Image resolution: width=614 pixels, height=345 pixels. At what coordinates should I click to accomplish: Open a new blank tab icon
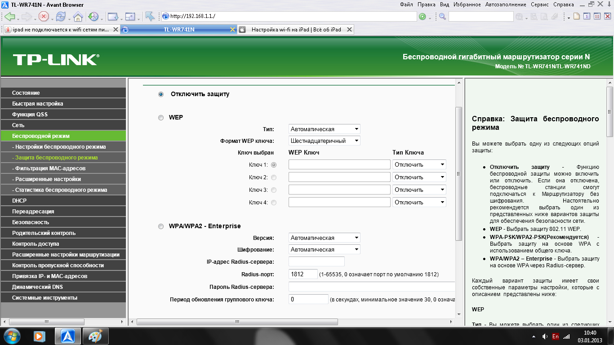pyautogui.click(x=577, y=17)
